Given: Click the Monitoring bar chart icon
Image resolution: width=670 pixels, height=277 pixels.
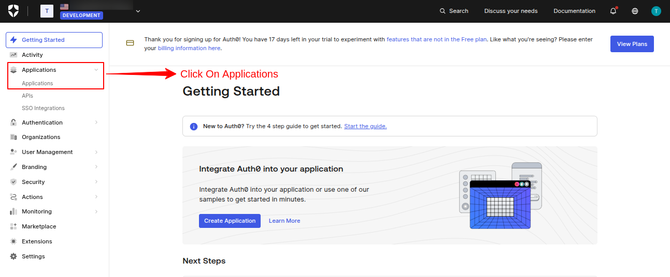Looking at the screenshot, I should point(13,211).
